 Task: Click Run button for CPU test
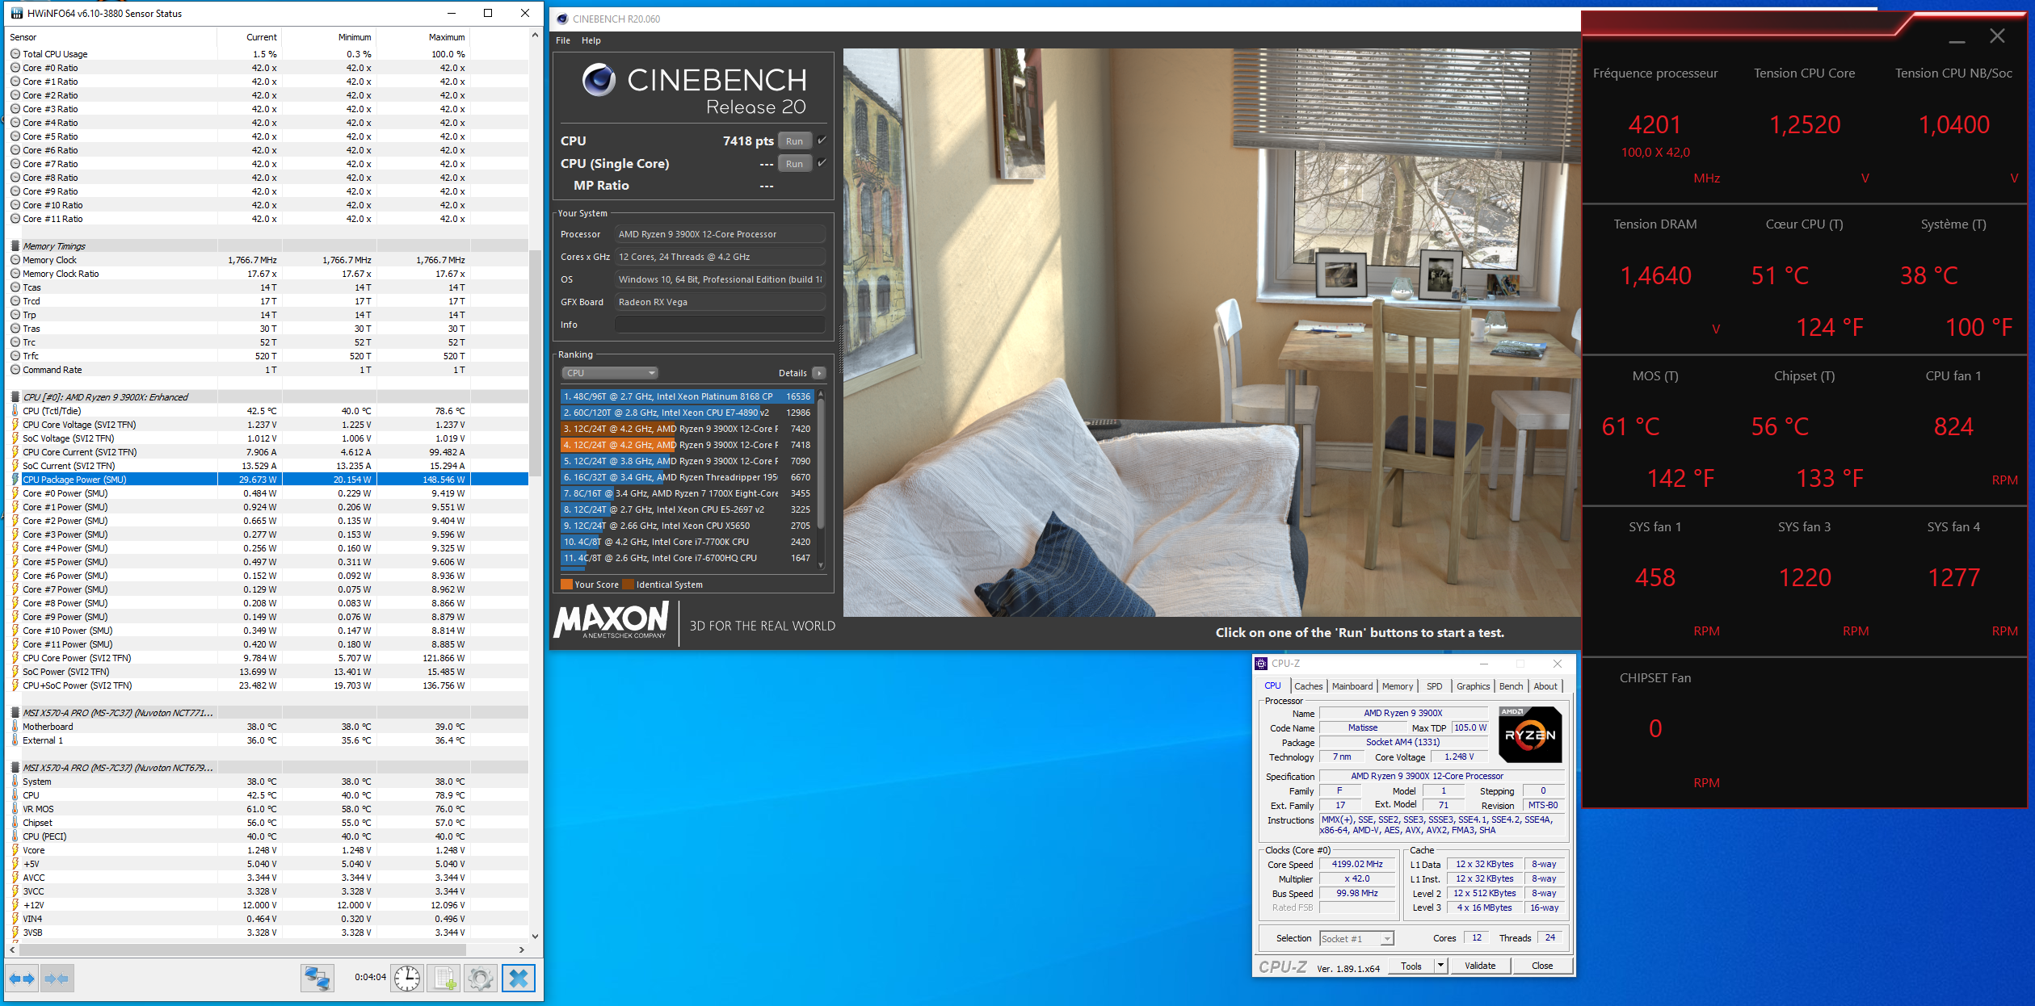[794, 141]
